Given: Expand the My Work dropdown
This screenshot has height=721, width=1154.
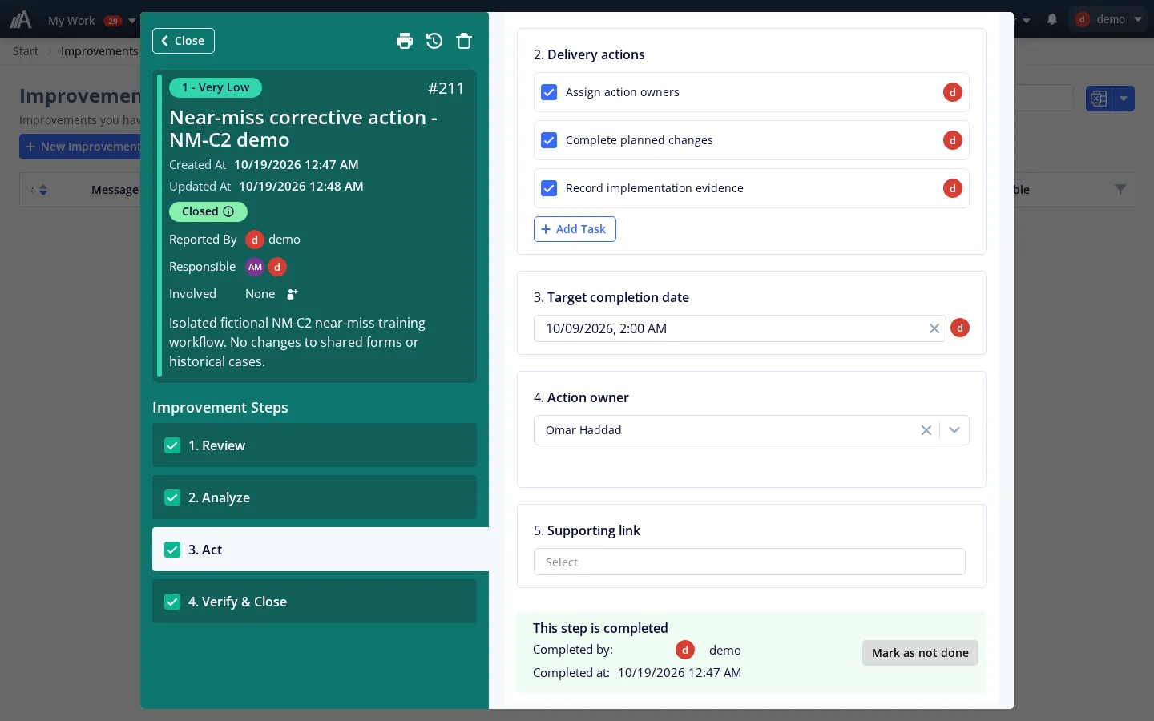Looking at the screenshot, I should (132, 21).
